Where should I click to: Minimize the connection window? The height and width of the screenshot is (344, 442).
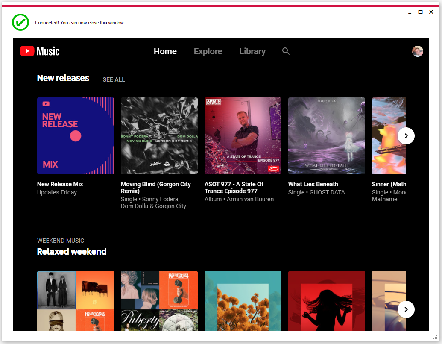tap(410, 12)
